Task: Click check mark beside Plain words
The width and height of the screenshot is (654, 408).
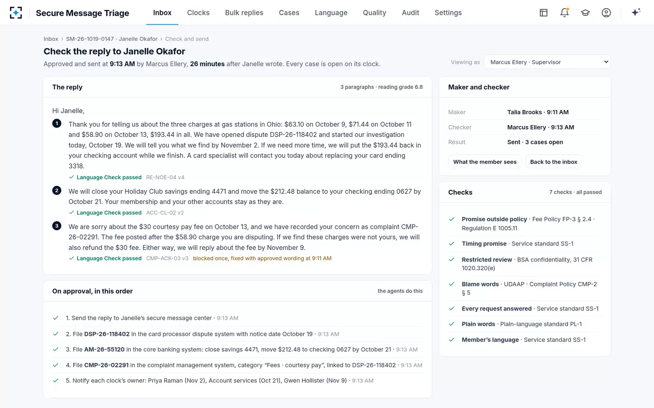Action: (452, 324)
